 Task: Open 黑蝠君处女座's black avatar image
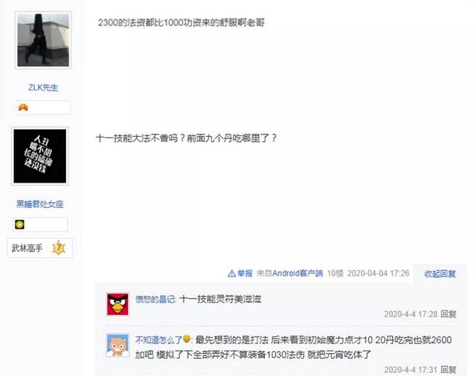[x=39, y=156]
